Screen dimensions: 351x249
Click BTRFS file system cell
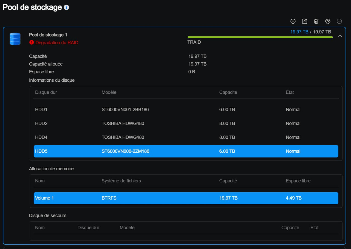click(x=109, y=198)
